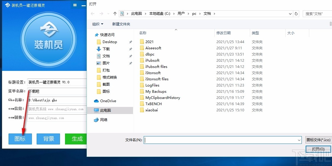Expand chevron after 文档 in path
Screen dimensions: 332x166
[x=214, y=14]
